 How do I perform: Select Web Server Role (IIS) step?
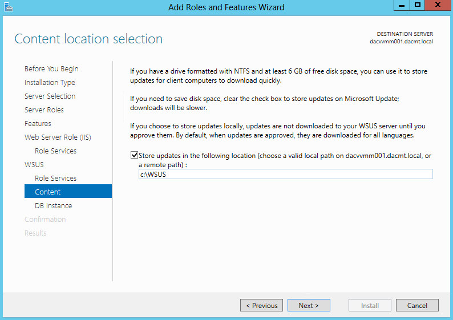point(58,137)
